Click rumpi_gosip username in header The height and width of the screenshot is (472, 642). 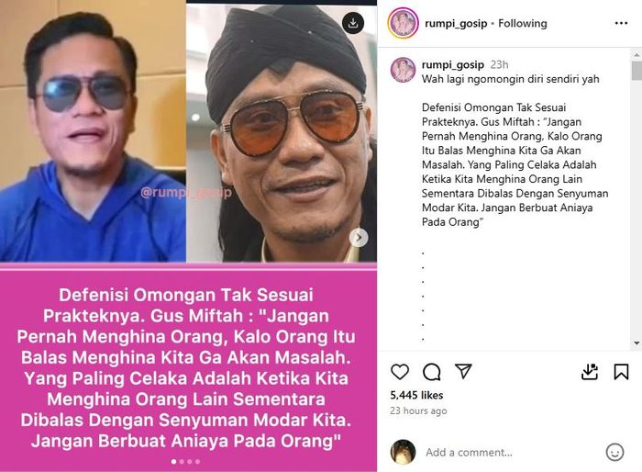(456, 23)
